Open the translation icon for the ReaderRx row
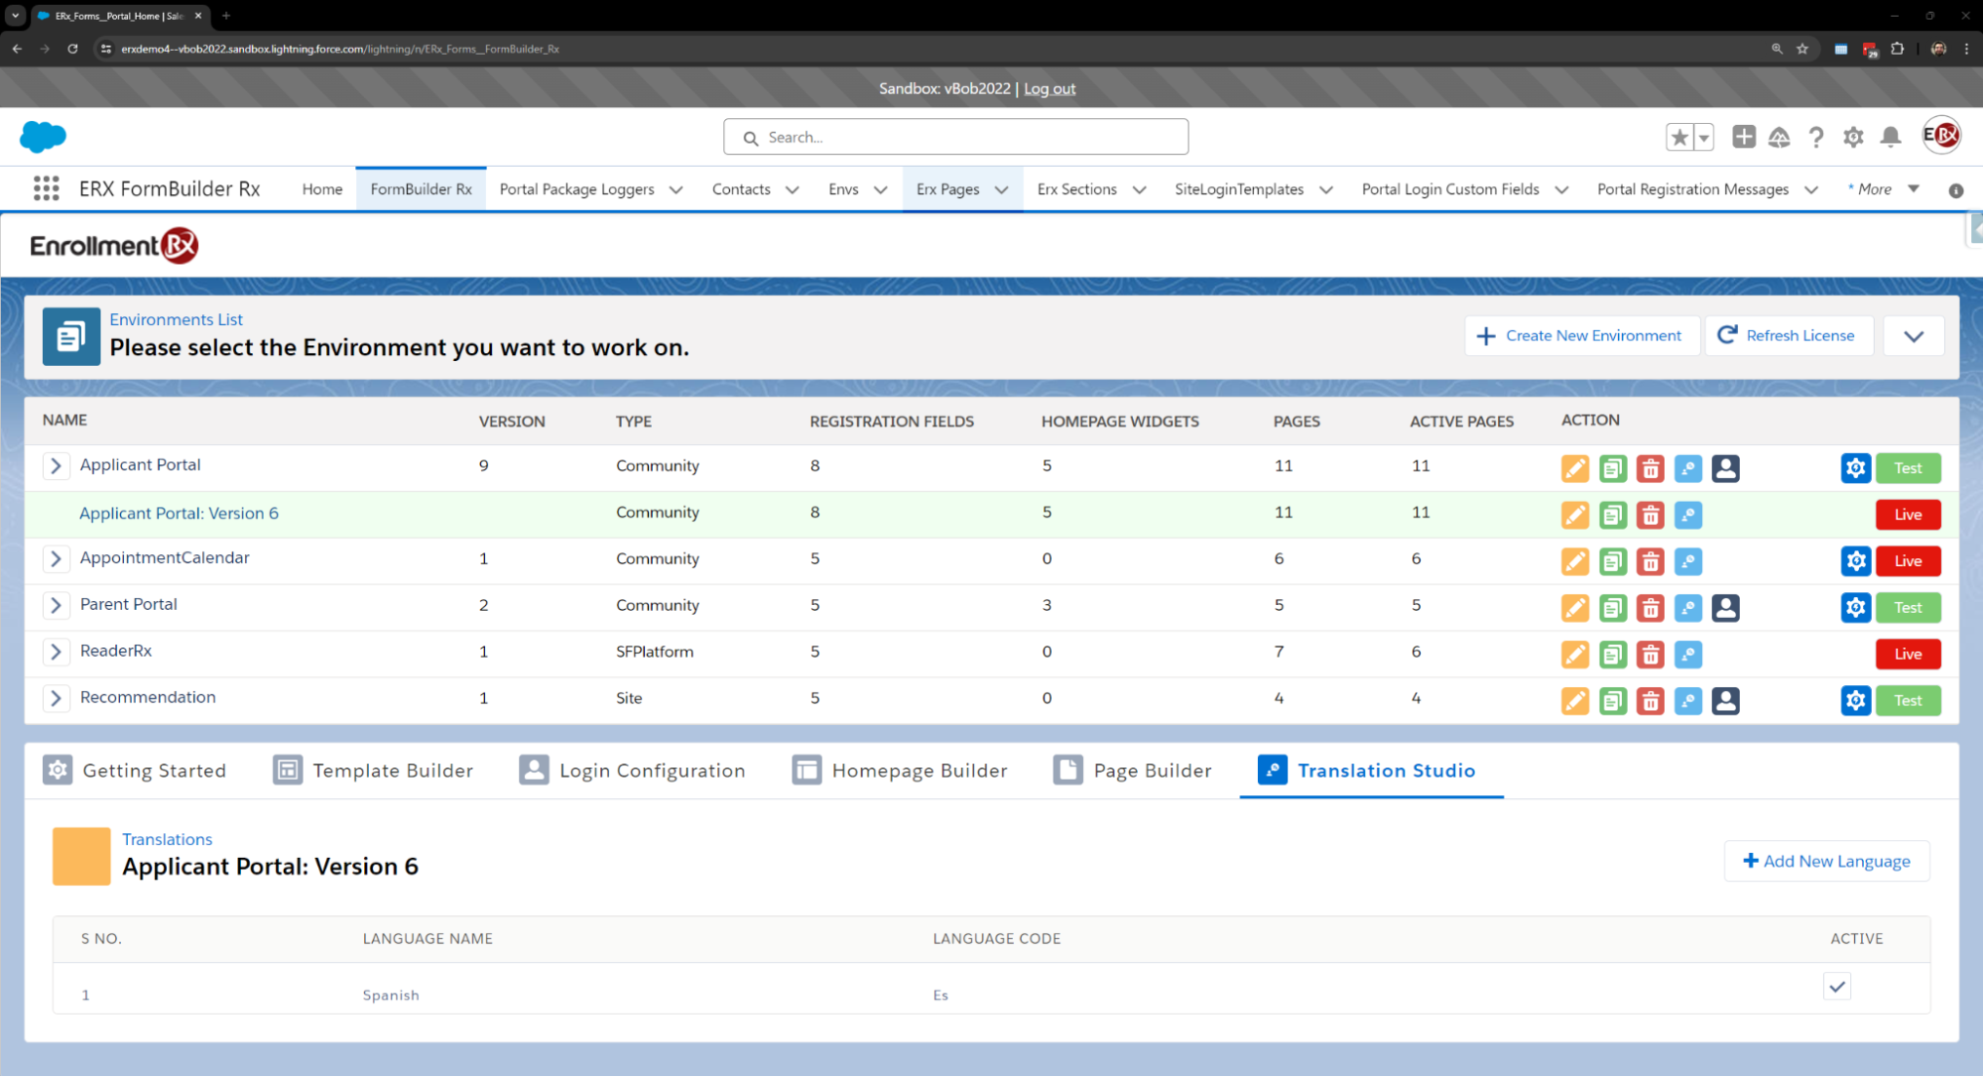Image resolution: width=1983 pixels, height=1077 pixels. pyautogui.click(x=1687, y=655)
